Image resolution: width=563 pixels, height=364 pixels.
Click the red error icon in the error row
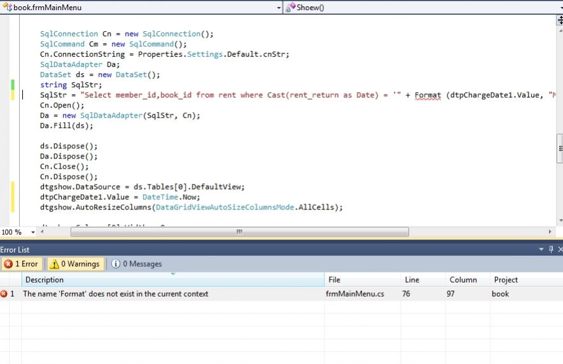point(4,294)
